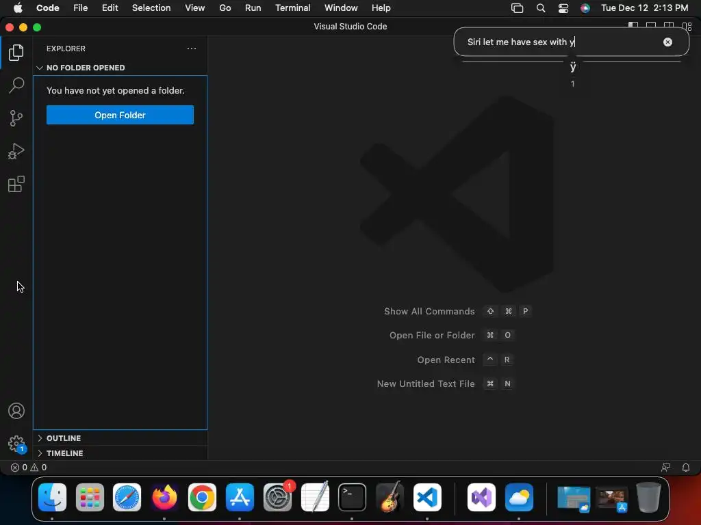This screenshot has height=525, width=701.
Task: Switch to Visual Studio Code in Dock
Action: point(427,498)
